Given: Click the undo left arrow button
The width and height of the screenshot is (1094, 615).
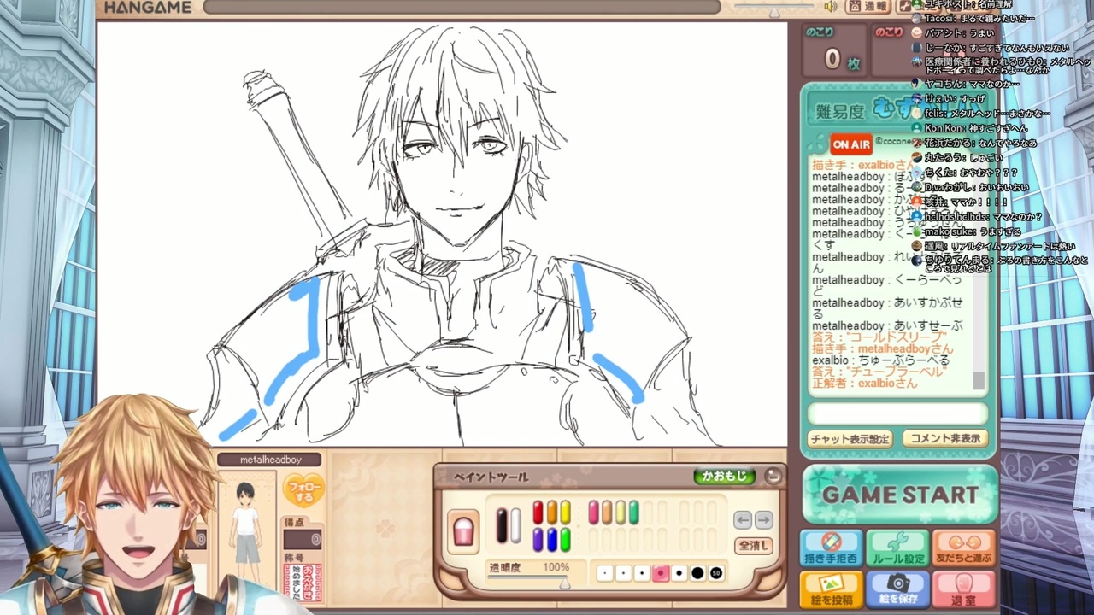Looking at the screenshot, I should (x=743, y=520).
